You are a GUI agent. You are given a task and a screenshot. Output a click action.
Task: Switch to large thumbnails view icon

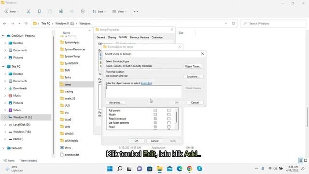tap(306, 160)
